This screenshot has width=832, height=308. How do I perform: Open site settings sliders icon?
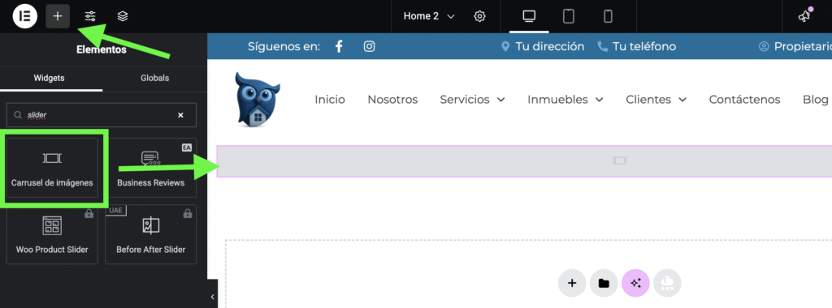coord(90,16)
